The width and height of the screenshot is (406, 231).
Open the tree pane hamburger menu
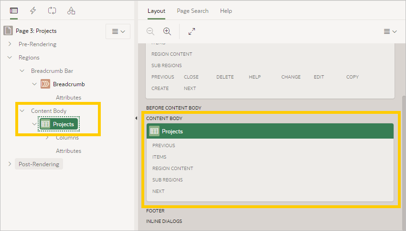click(x=118, y=31)
